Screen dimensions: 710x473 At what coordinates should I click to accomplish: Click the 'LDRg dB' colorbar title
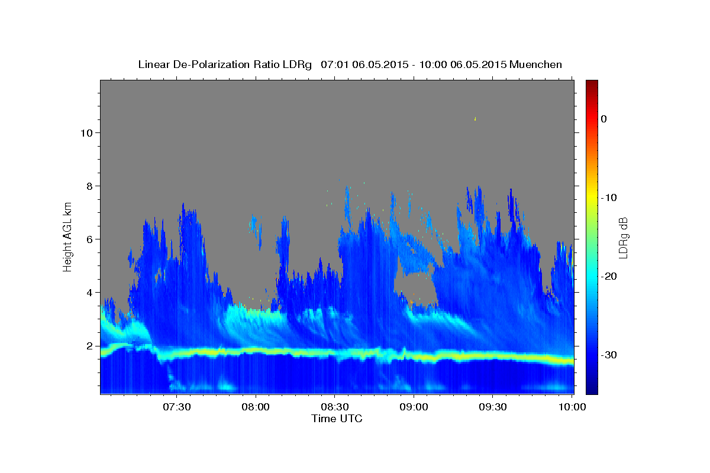(623, 238)
